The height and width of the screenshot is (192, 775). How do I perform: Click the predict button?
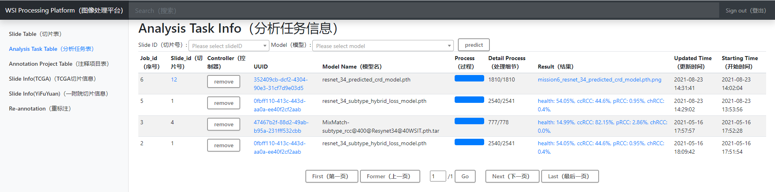pyautogui.click(x=474, y=45)
